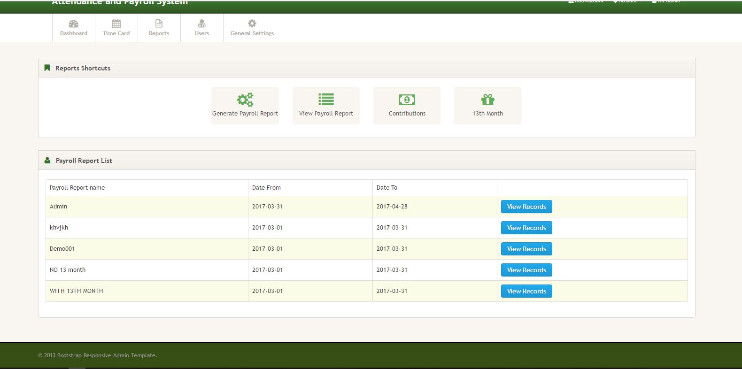View Records for the Demo001 report
This screenshot has width=742, height=369.
coord(526,249)
